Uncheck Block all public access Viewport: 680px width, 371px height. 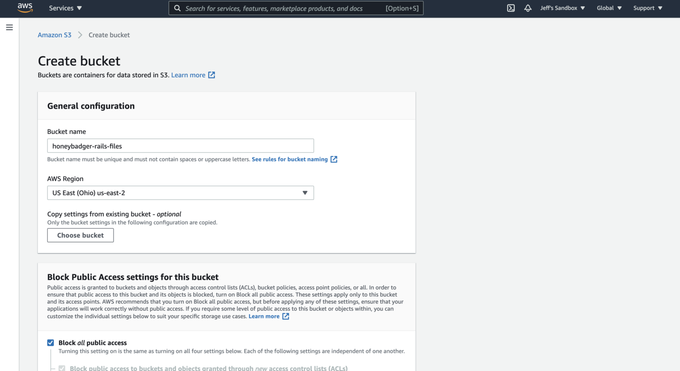pyautogui.click(x=50, y=342)
